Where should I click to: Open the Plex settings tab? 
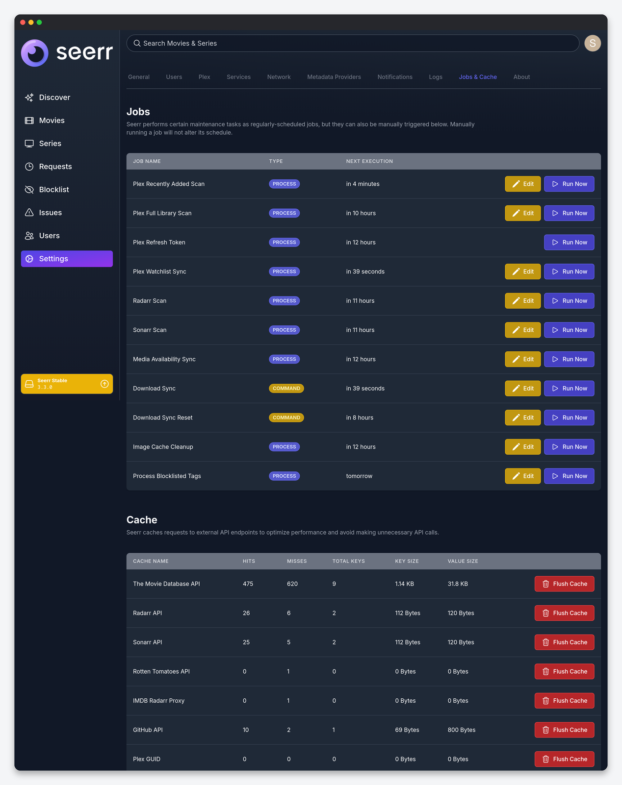point(205,77)
